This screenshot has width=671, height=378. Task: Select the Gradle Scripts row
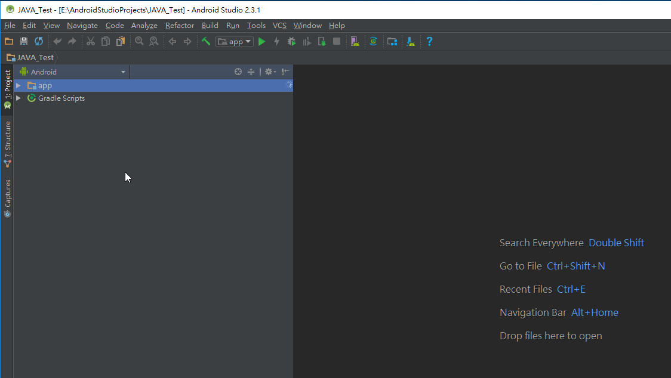[x=153, y=98]
